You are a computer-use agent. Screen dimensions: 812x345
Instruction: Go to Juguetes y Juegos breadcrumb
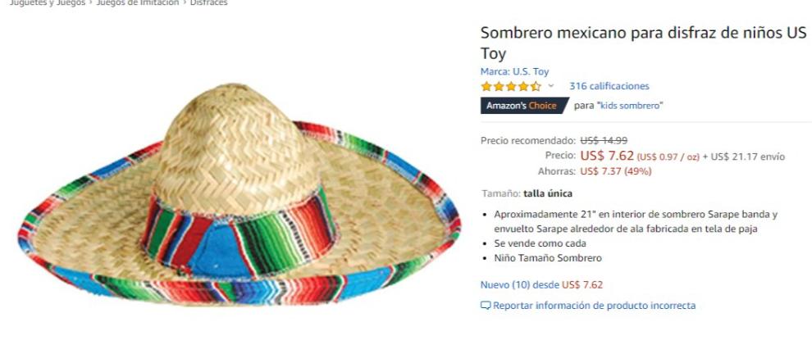click(45, 2)
